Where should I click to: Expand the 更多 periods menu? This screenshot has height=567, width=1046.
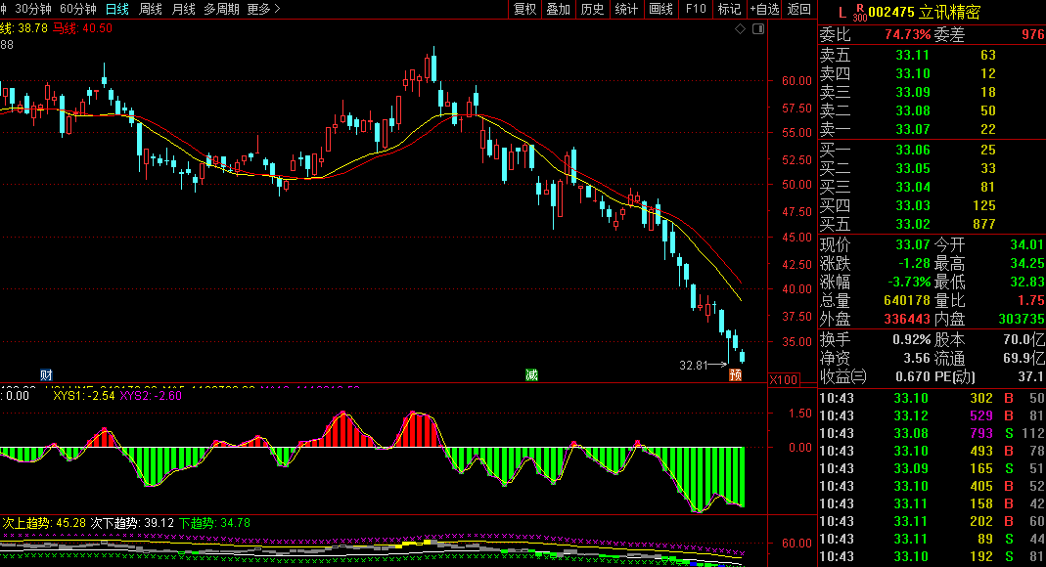(x=263, y=10)
